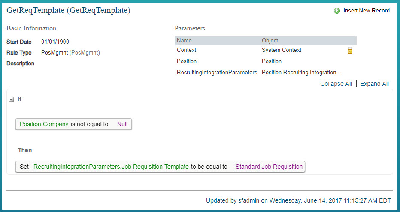
Task: Click the 'is not equal to' operator
Action: [90, 124]
